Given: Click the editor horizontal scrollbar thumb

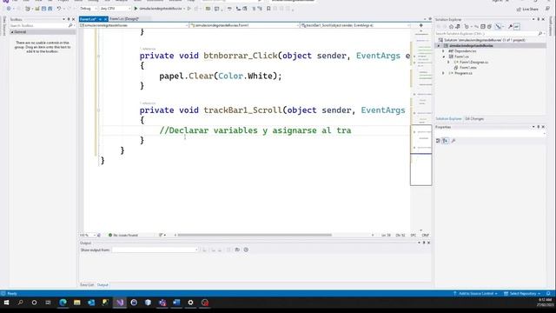Looking at the screenshot, I should (255, 235).
